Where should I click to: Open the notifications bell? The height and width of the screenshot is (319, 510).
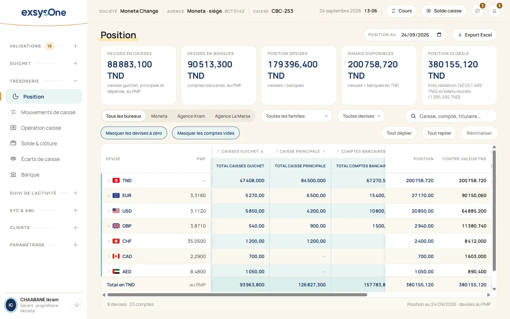click(494, 11)
